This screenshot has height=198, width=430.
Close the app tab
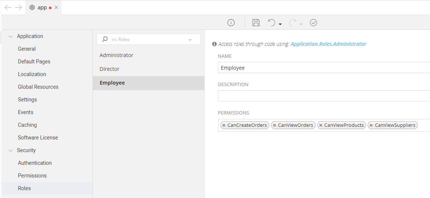(x=56, y=7)
